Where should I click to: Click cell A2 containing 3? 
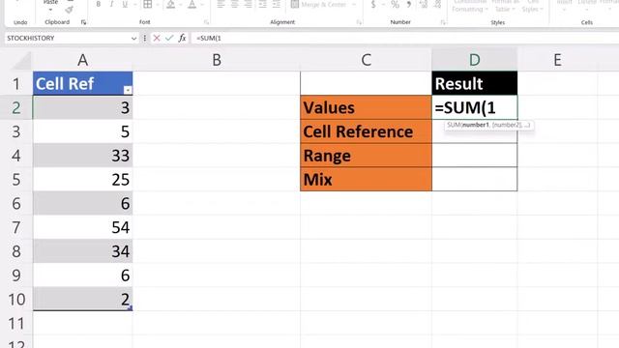click(83, 107)
